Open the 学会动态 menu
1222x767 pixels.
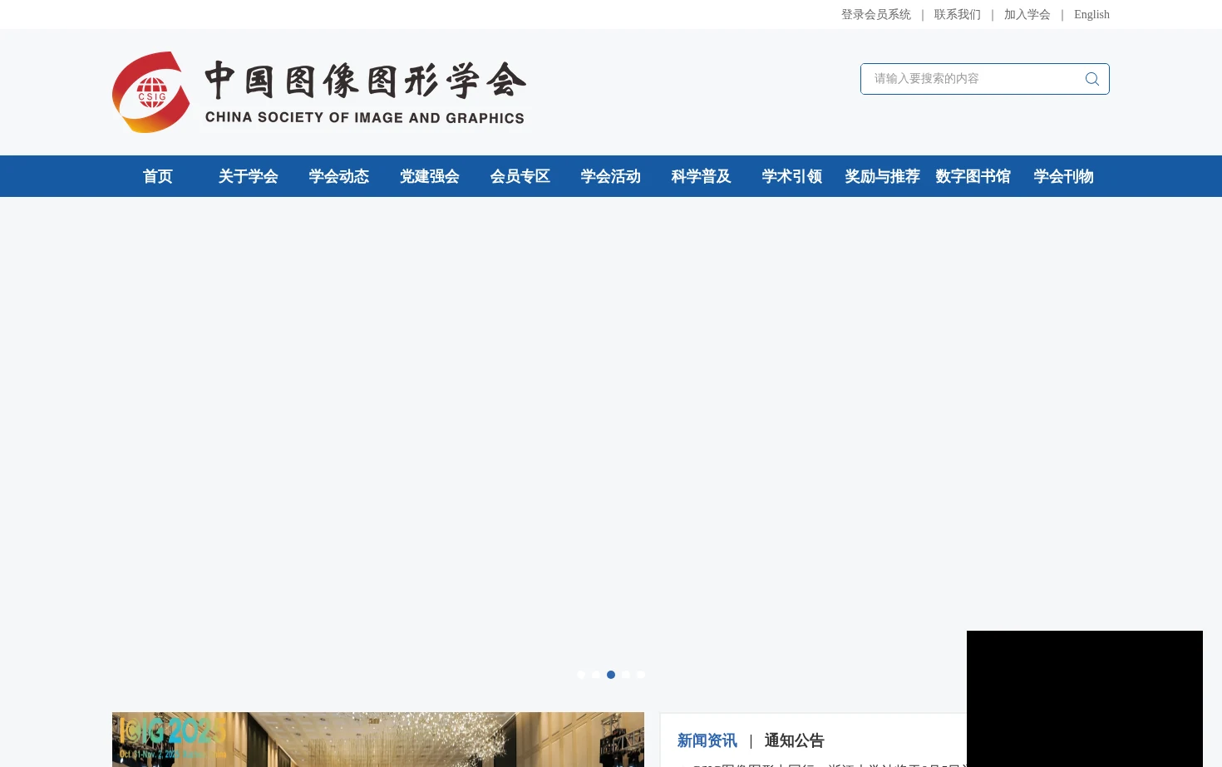coord(339,176)
